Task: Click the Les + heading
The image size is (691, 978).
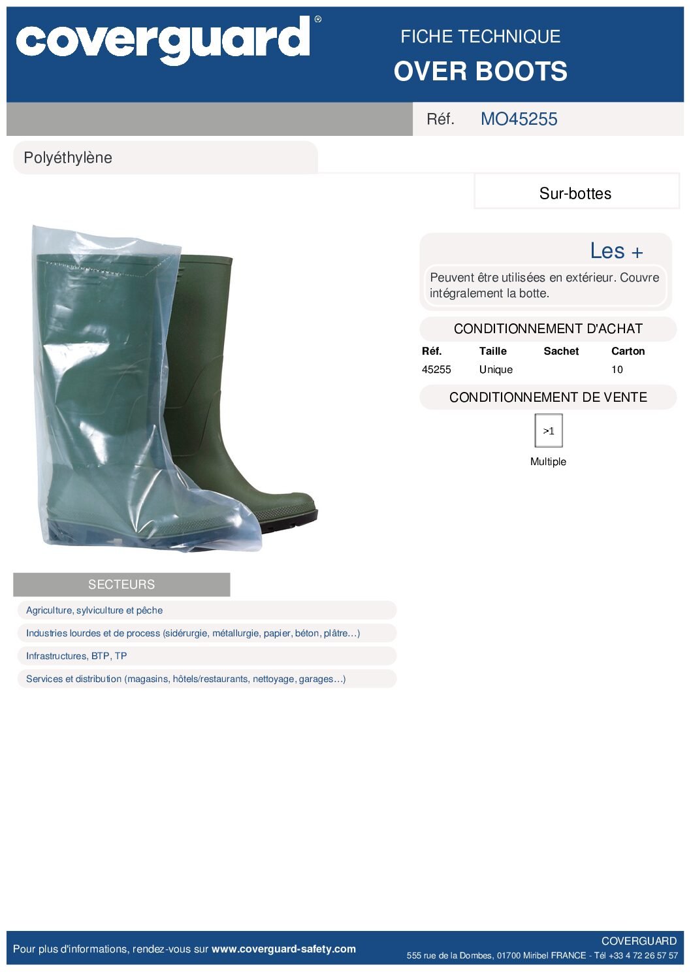Action: 617,251
